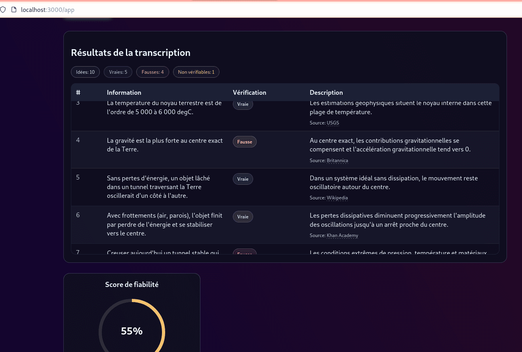
Task: Click the 'Fausse' badge on row 7
Action: pyautogui.click(x=244, y=253)
